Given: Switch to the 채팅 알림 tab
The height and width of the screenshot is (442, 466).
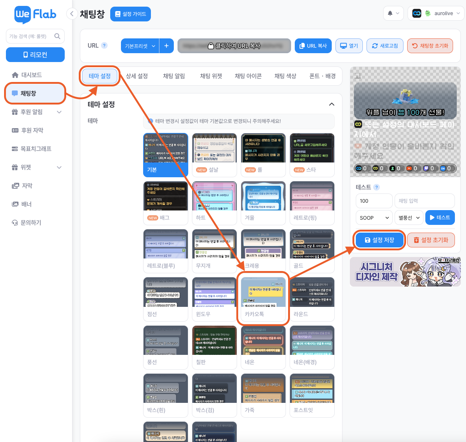Looking at the screenshot, I should pyautogui.click(x=174, y=76).
